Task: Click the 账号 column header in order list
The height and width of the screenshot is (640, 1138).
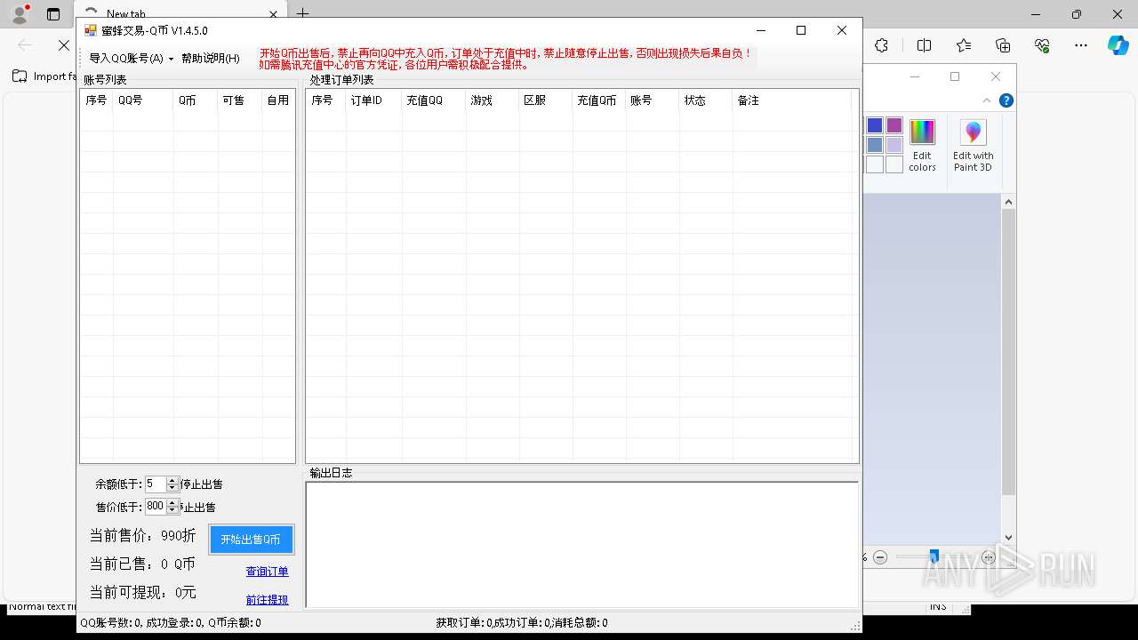Action: tap(653, 100)
